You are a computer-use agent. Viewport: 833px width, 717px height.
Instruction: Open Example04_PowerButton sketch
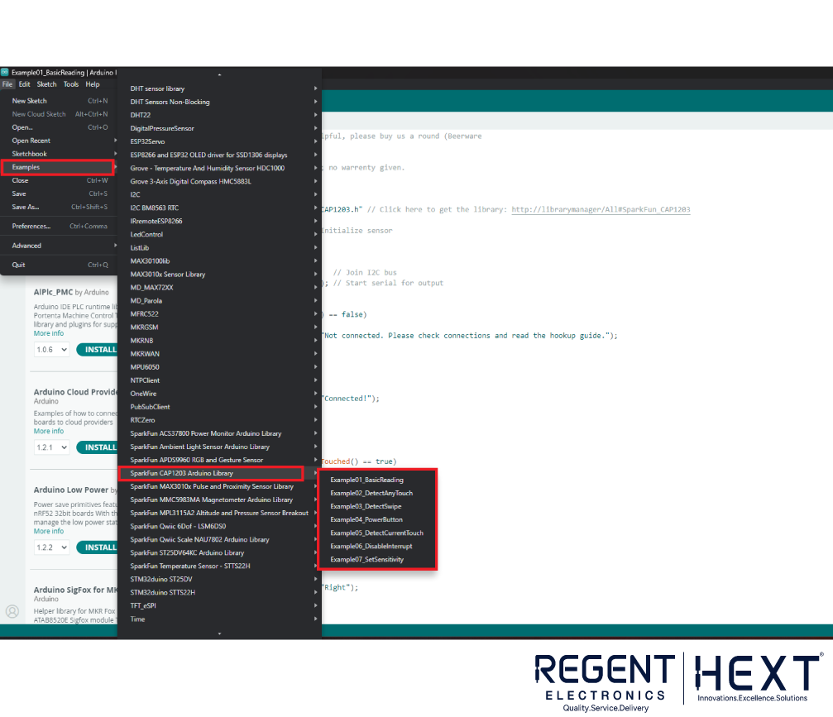[377, 520]
